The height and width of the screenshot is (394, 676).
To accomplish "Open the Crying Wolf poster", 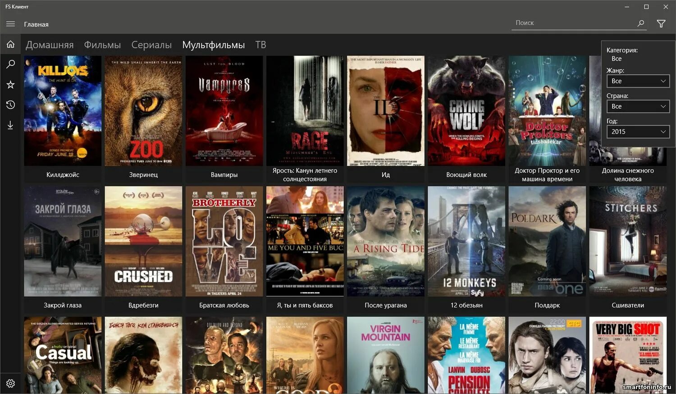I will tap(466, 111).
